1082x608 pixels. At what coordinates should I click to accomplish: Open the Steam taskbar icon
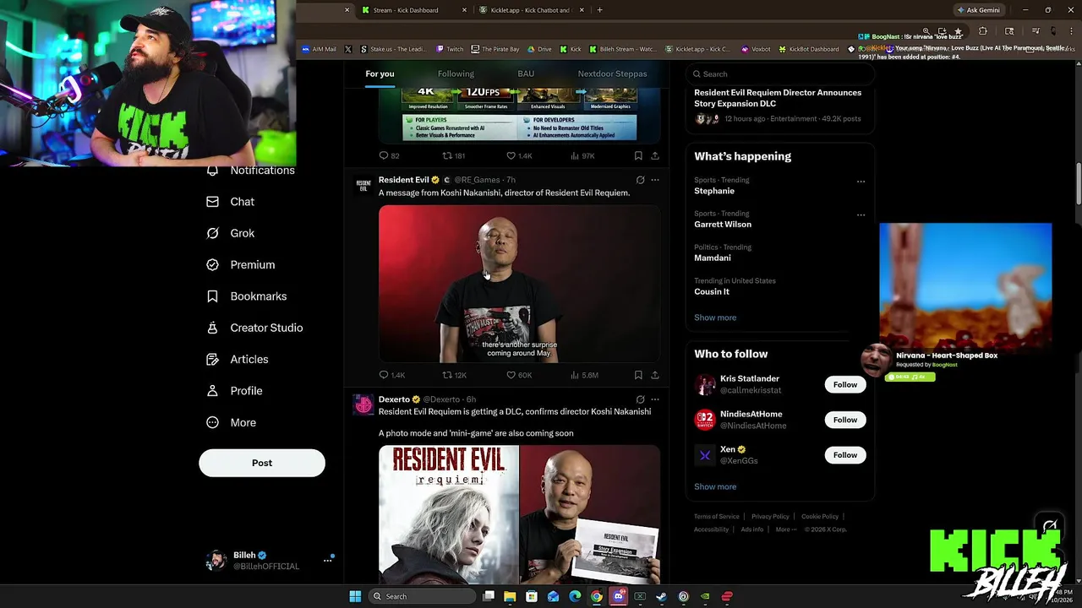click(662, 596)
